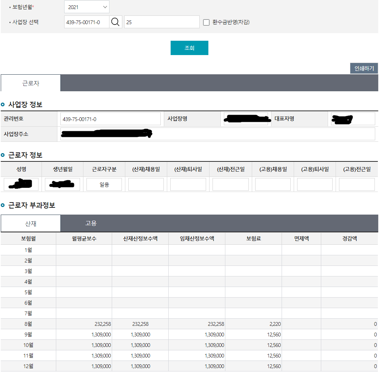Select the 산재 tab
The image size is (379, 376).
31,224
